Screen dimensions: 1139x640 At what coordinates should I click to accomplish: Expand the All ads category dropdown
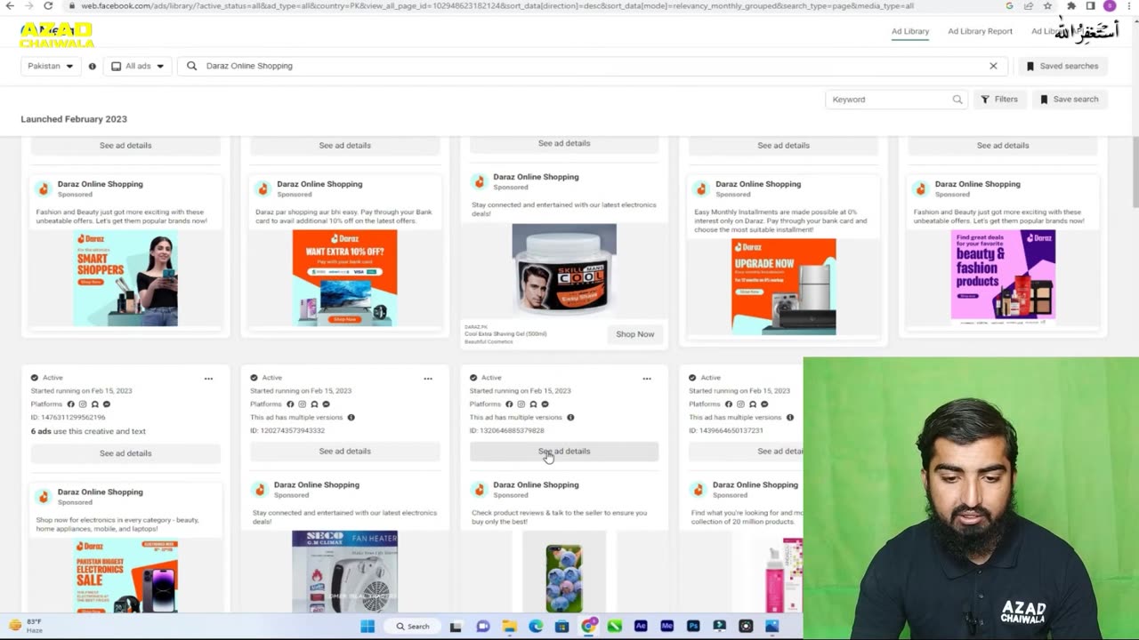[138, 66]
